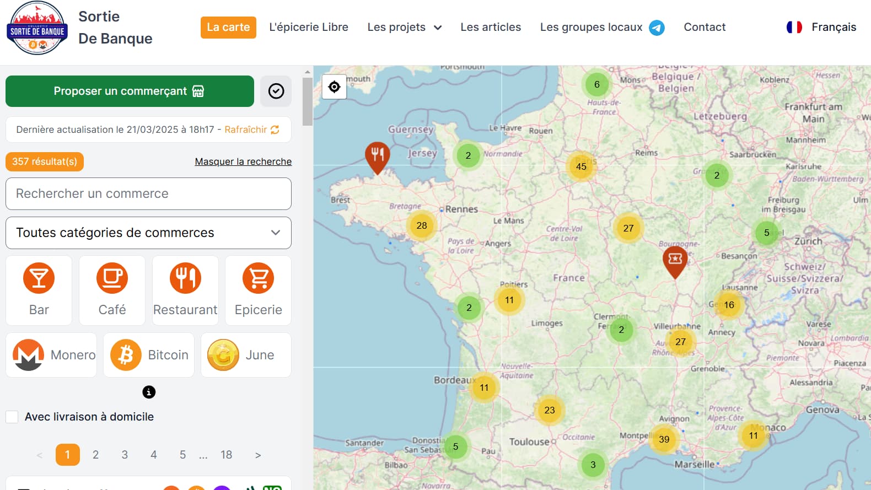871x490 pixels.
Task: Click Masquer la recherche link
Action: pos(243,161)
